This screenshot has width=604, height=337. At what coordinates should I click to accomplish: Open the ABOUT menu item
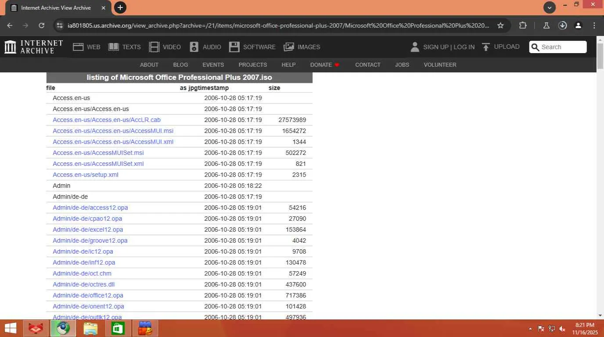[149, 65]
